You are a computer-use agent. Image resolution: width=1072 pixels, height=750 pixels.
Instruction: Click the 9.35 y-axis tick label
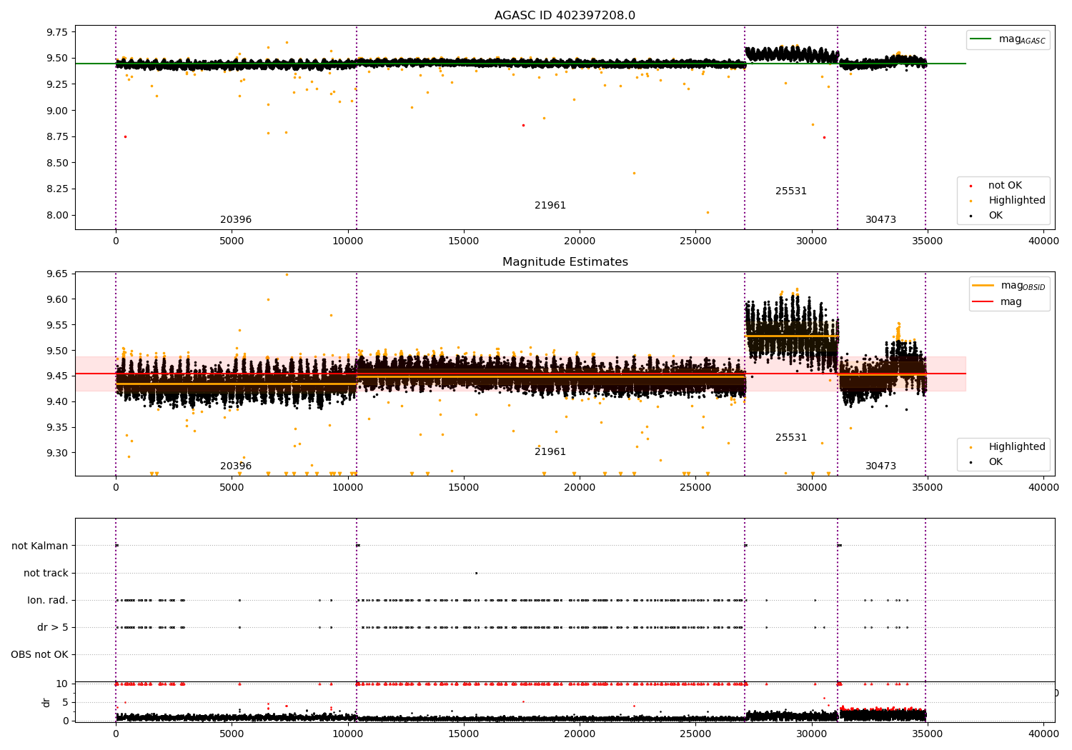tap(56, 428)
